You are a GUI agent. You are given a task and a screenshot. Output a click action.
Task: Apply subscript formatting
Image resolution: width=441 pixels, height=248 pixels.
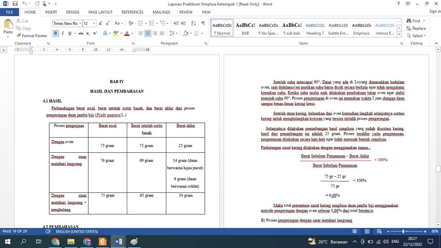click(88, 33)
